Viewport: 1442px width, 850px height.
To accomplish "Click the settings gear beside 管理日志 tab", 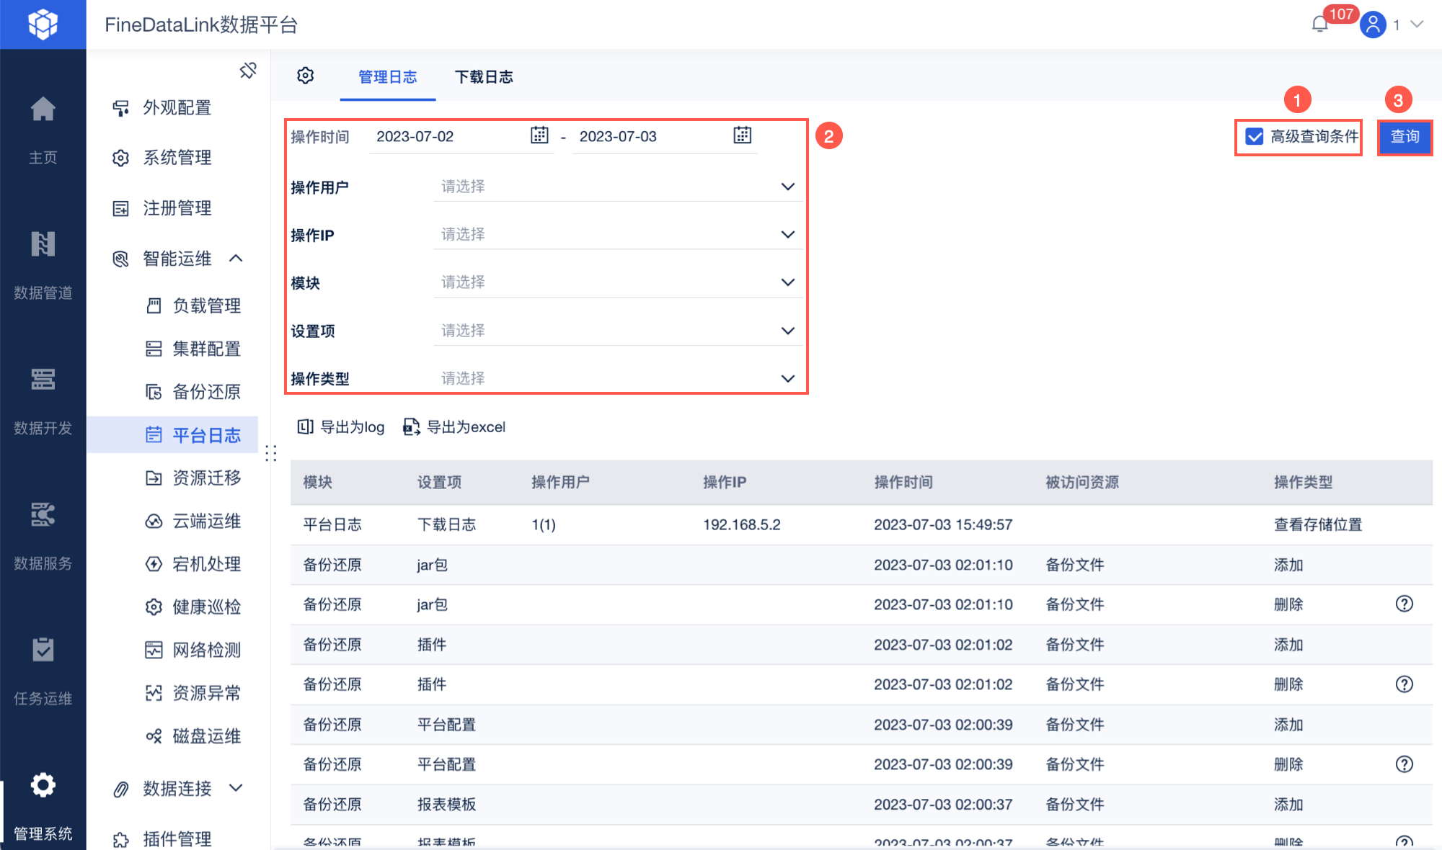I will 306,76.
